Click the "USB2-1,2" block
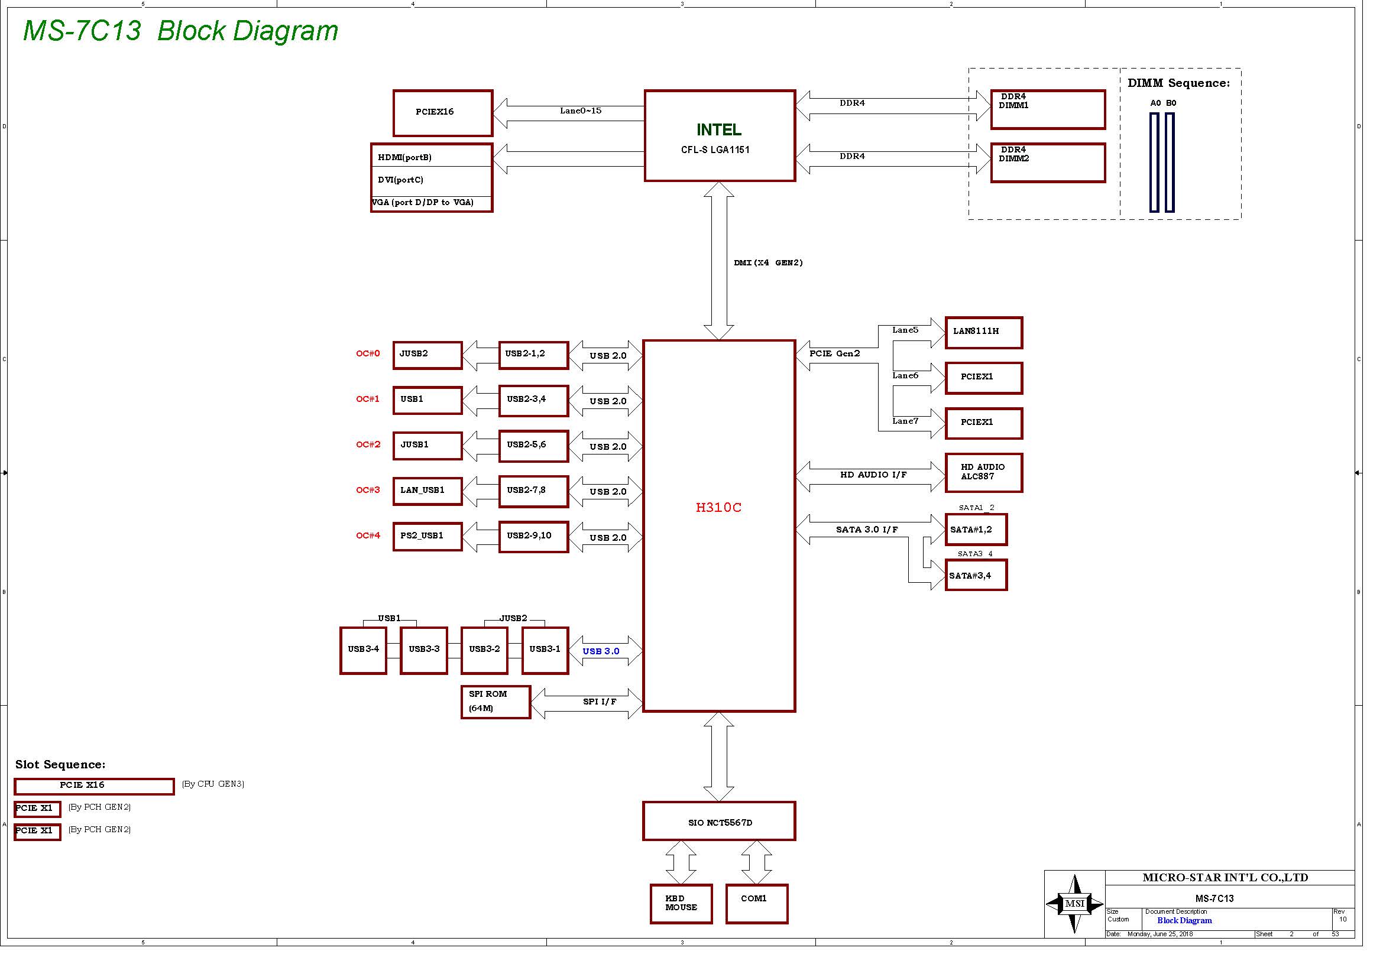The width and height of the screenshot is (1383, 977). click(534, 355)
